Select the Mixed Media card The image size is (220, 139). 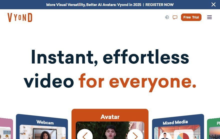178,127
